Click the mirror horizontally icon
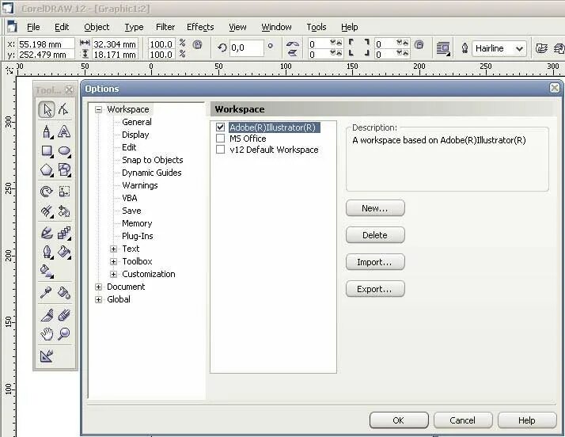The width and height of the screenshot is (565, 437). (293, 44)
